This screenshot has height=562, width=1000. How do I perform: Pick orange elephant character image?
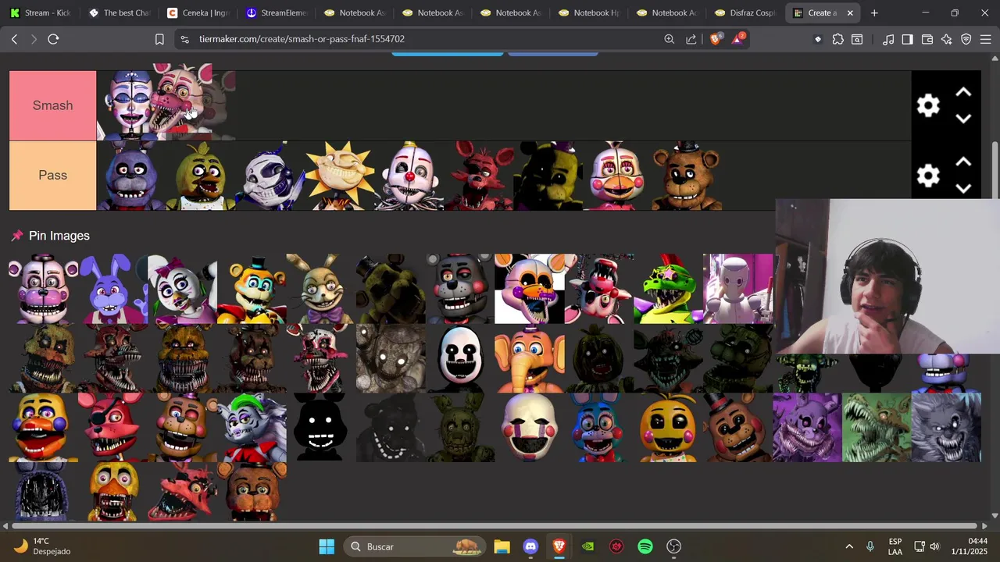point(529,358)
